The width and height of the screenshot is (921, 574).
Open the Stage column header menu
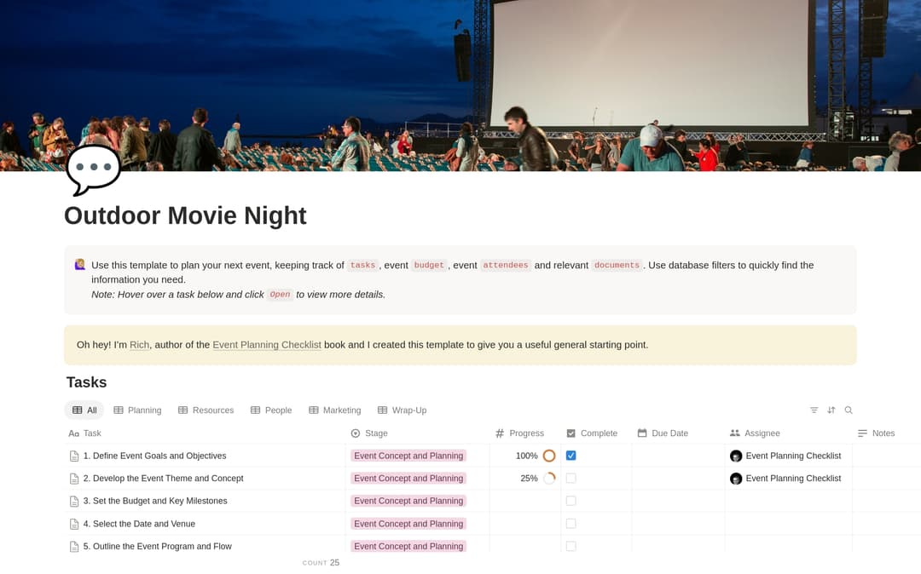coord(369,433)
